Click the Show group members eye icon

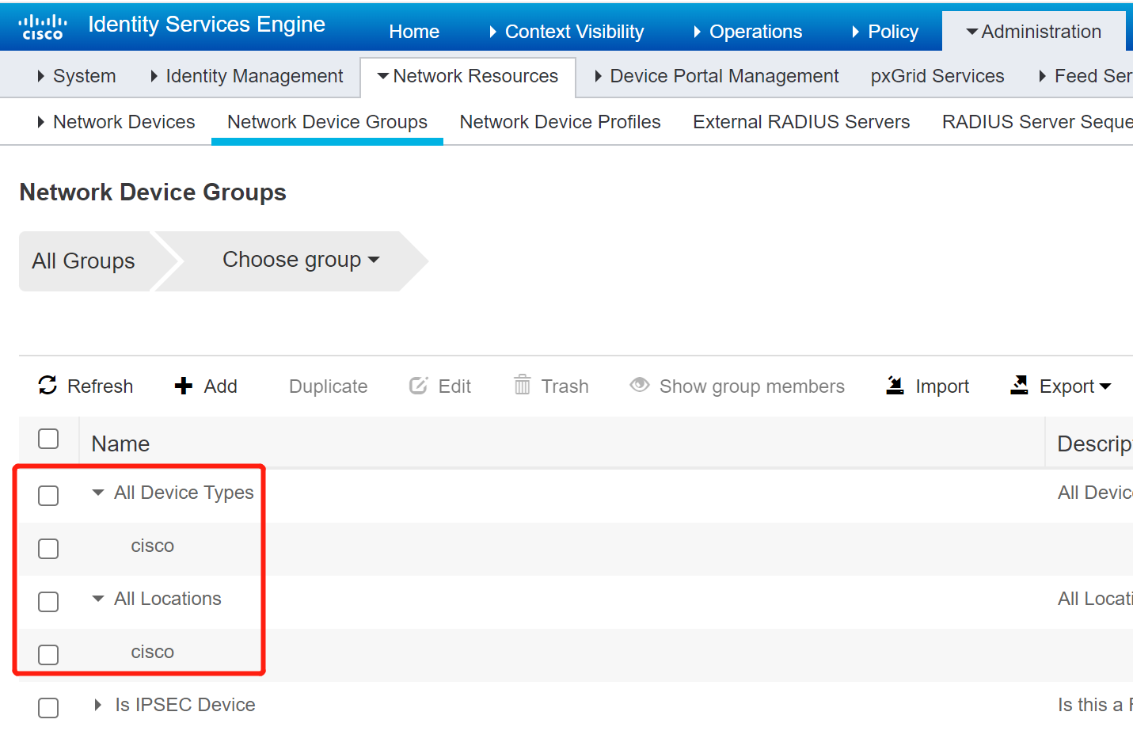click(640, 385)
